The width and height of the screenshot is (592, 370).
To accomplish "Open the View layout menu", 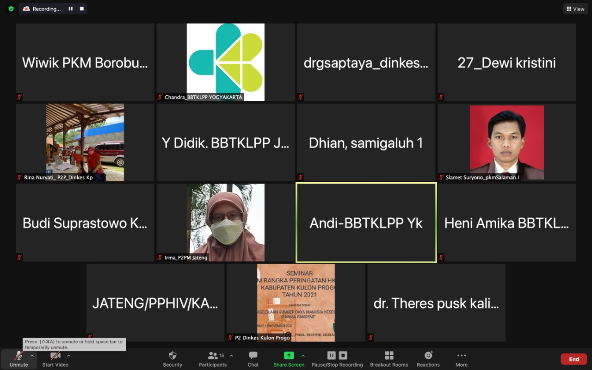I will point(575,9).
